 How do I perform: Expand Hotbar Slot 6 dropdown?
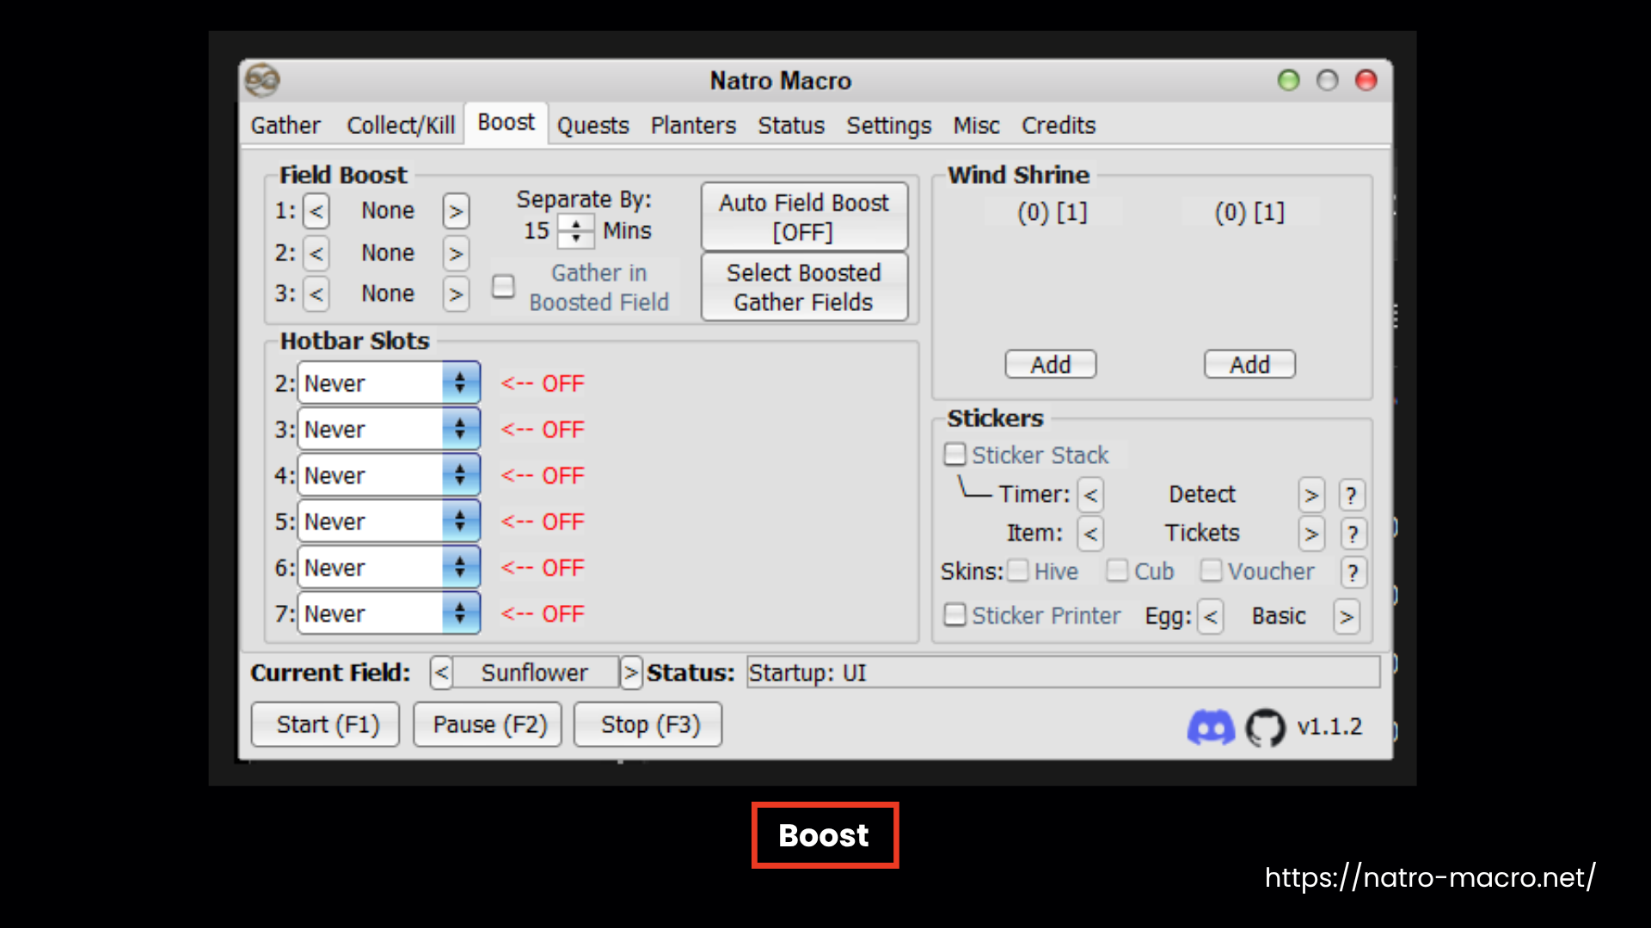click(x=461, y=568)
